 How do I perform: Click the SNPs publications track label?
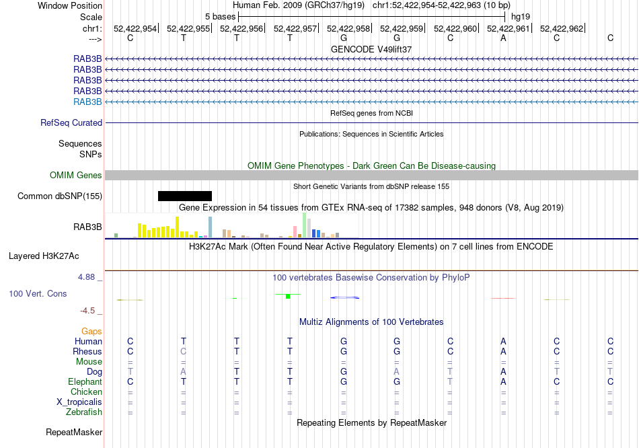[91, 155]
